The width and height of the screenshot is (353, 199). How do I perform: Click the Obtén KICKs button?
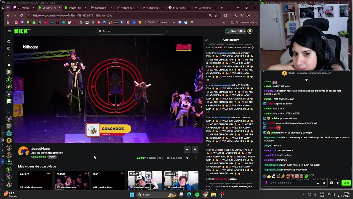point(236,31)
